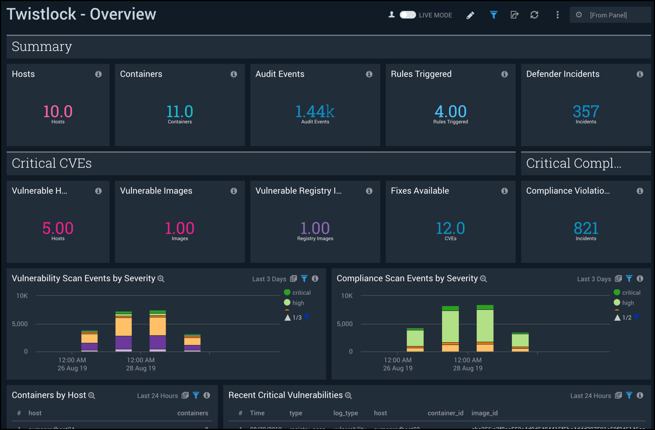
Task: Toggle the LIVE MODE switch
Action: pyautogui.click(x=407, y=15)
